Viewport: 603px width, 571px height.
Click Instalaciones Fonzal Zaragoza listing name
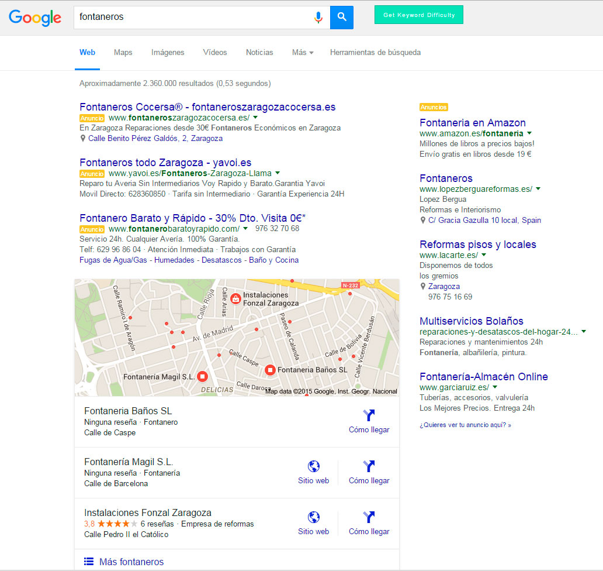(148, 513)
